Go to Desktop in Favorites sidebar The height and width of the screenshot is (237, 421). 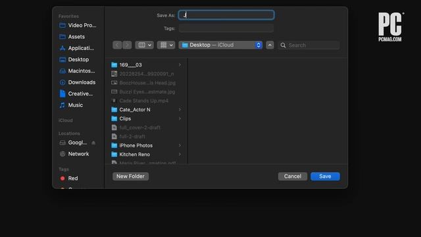(74, 59)
